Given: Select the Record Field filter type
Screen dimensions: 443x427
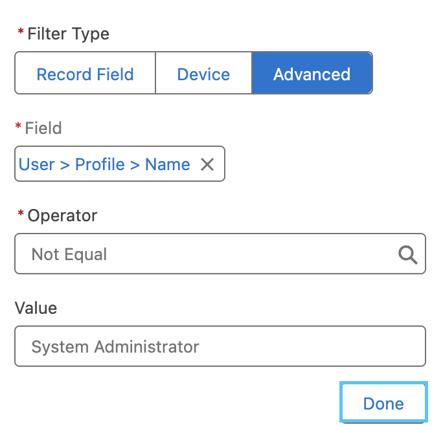Looking at the screenshot, I should pyautogui.click(x=85, y=74).
